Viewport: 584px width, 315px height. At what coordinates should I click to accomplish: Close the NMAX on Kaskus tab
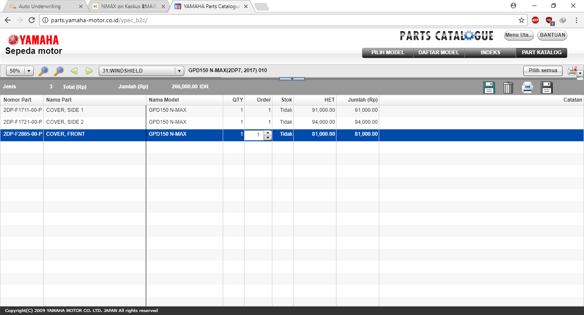tap(163, 6)
